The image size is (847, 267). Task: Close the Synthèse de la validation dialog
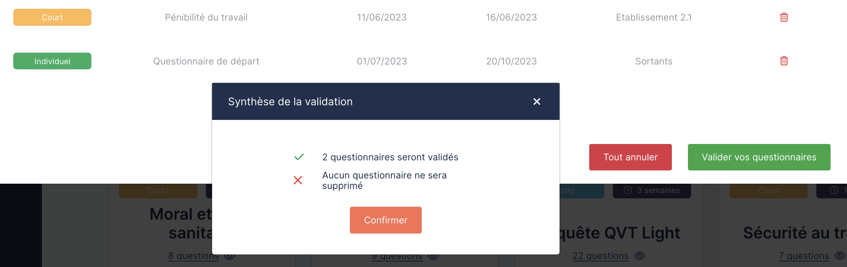pyautogui.click(x=537, y=101)
